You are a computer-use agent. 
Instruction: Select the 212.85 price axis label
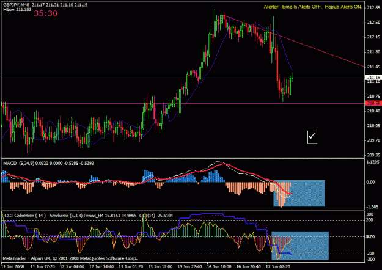pos(373,7)
